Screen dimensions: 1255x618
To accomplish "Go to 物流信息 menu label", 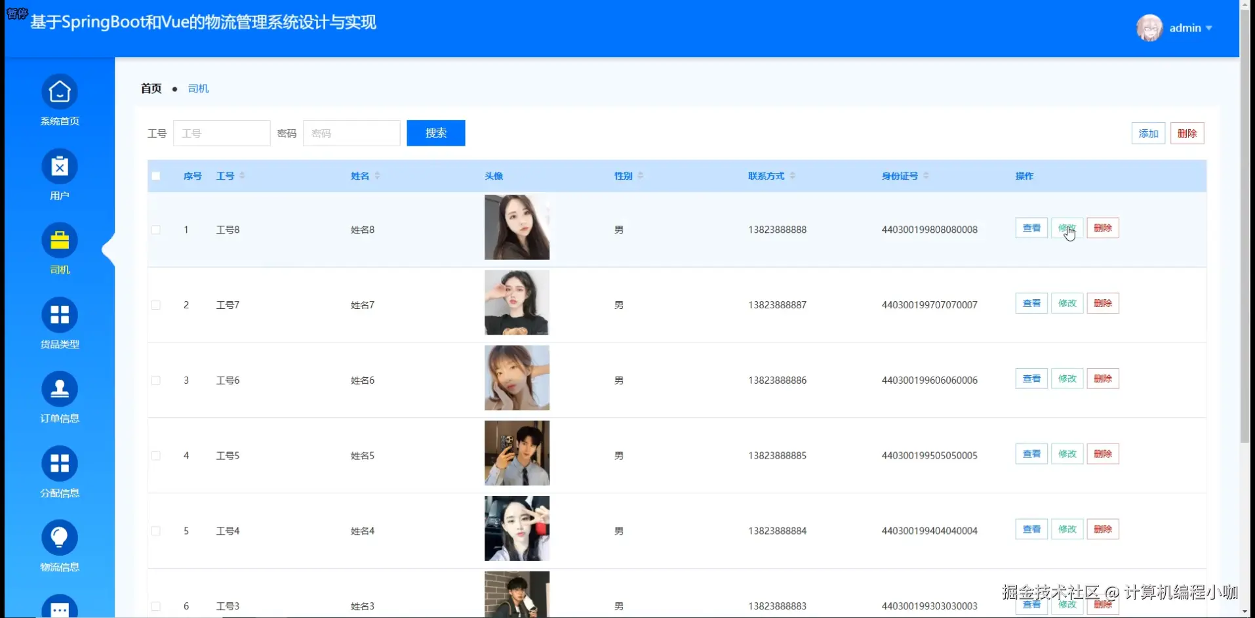I will tap(60, 567).
